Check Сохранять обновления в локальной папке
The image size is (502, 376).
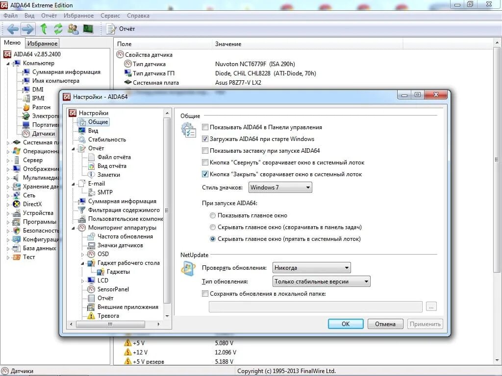205,294
